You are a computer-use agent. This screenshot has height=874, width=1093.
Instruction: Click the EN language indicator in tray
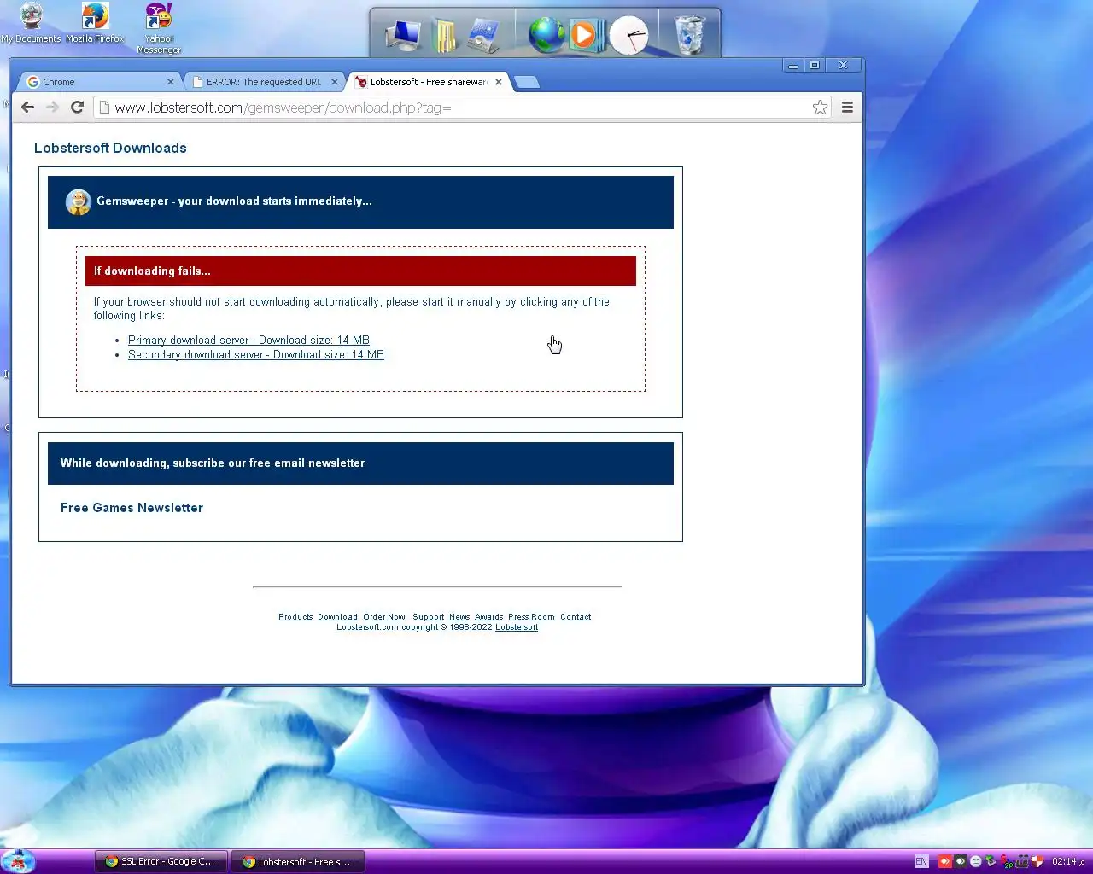tap(921, 861)
